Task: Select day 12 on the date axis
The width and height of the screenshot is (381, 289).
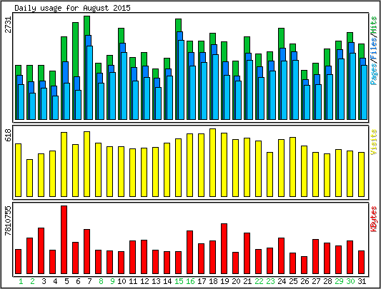Action: click(x=144, y=281)
